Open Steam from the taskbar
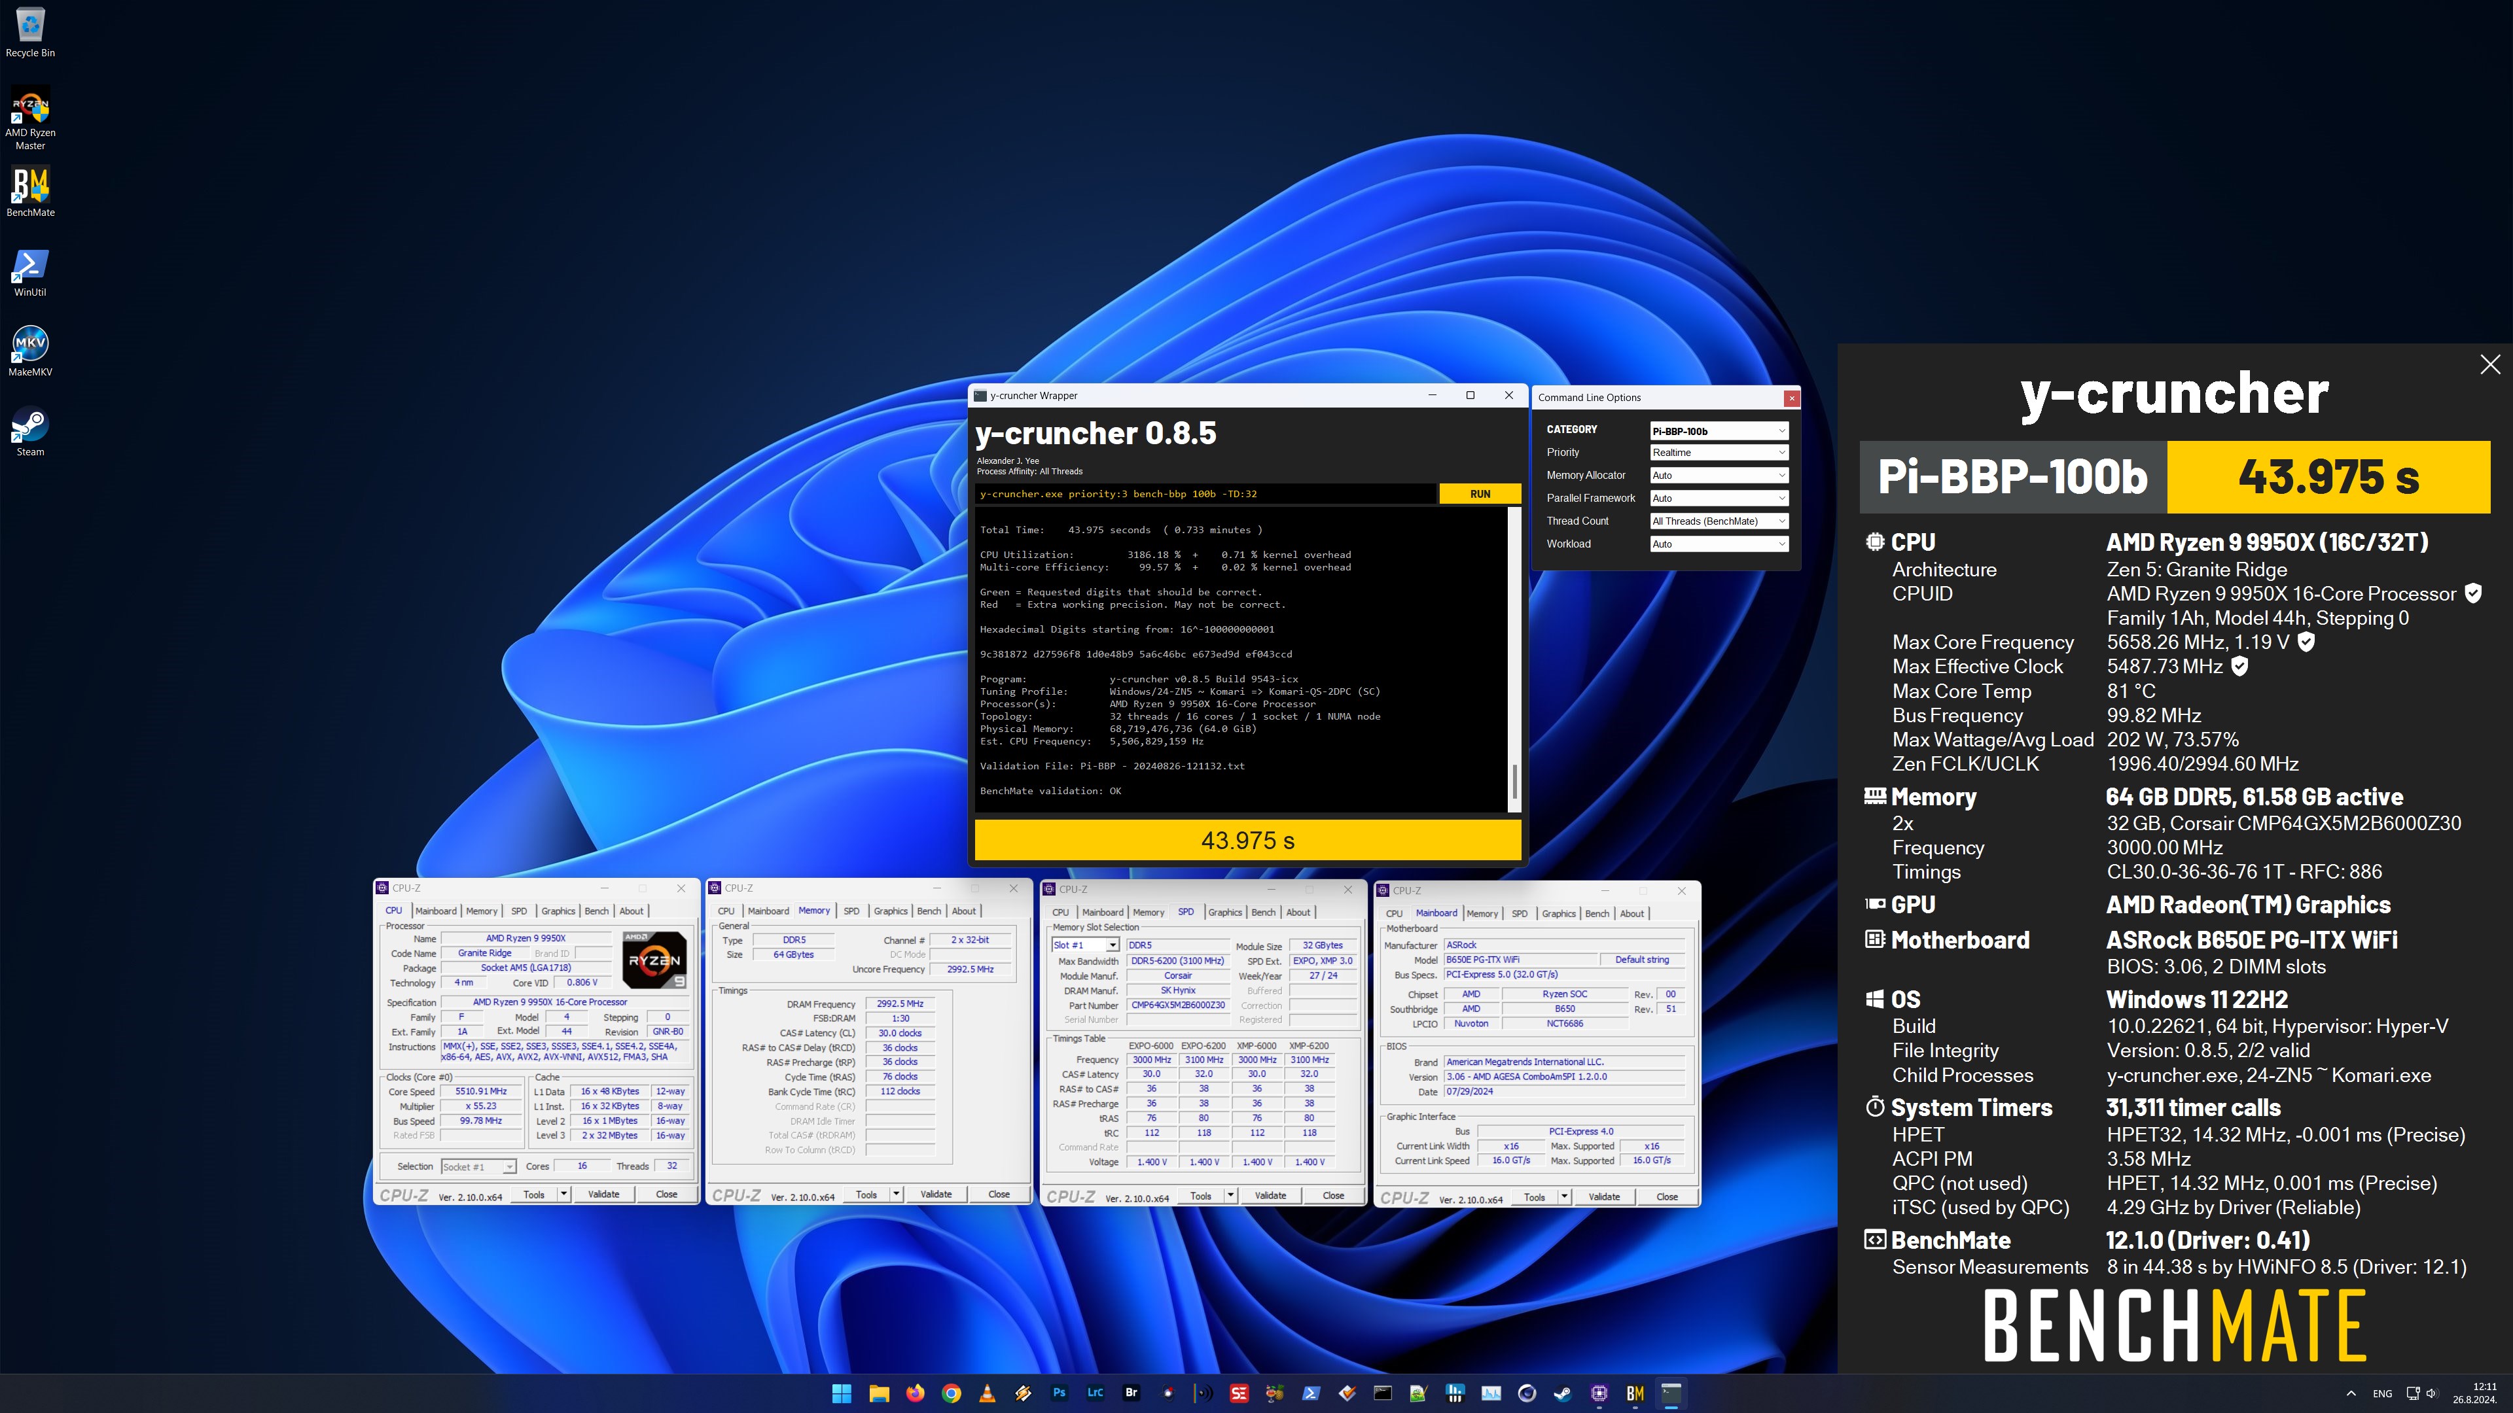This screenshot has height=1413, width=2513. (x=1564, y=1393)
